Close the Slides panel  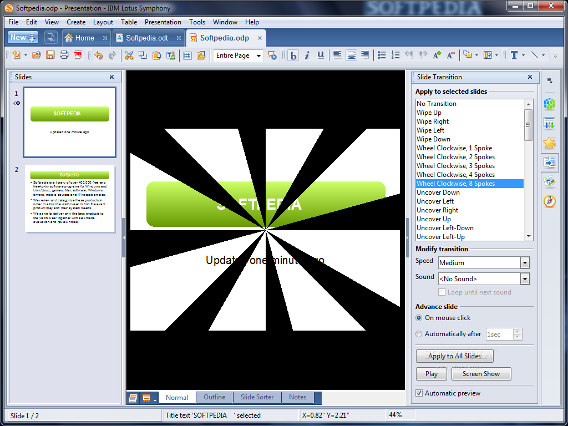point(111,77)
